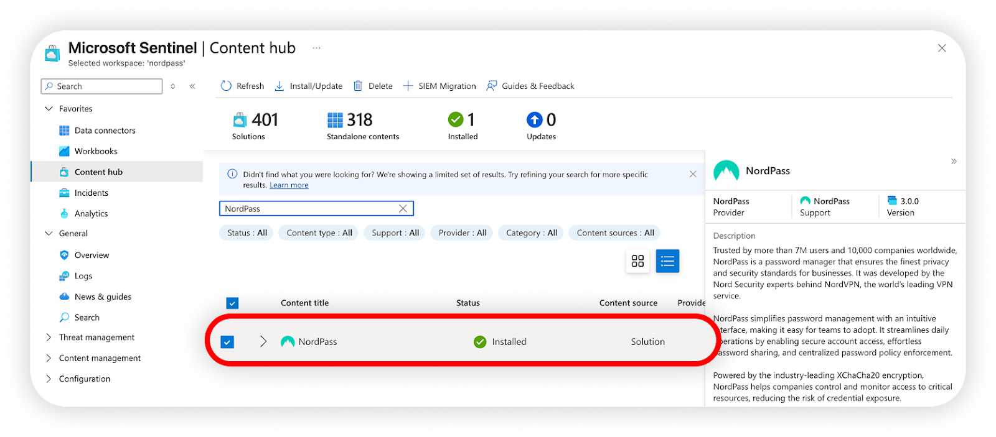Viewport: 996px width, 437px height.
Task: Toggle the select-all checkbox in table header
Action: coord(232,303)
